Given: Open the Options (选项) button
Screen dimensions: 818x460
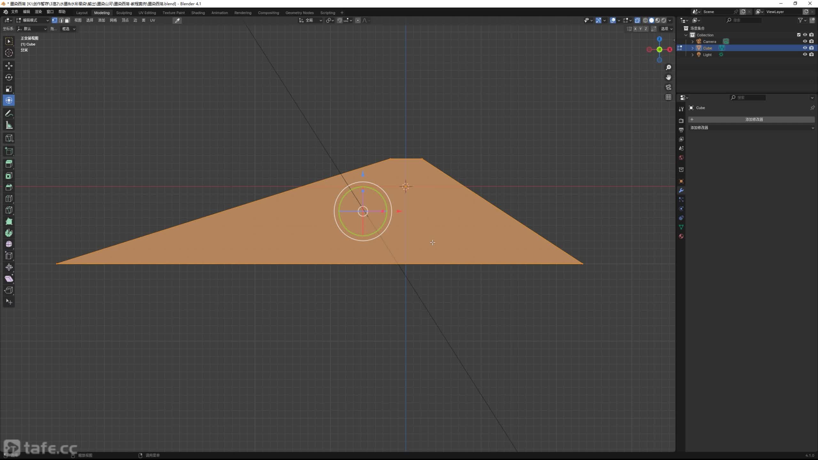Looking at the screenshot, I should pyautogui.click(x=667, y=29).
